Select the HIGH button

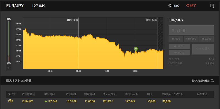click(x=180, y=46)
